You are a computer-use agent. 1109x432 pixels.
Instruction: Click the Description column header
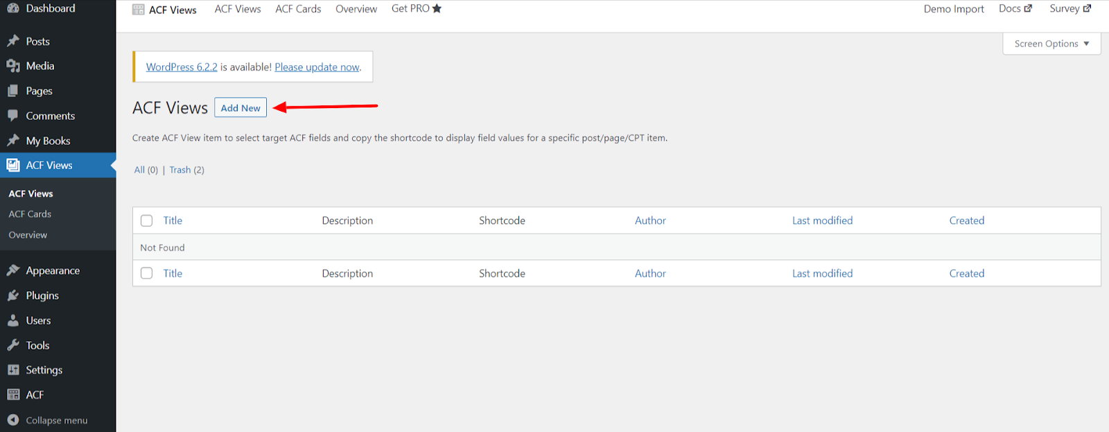347,221
